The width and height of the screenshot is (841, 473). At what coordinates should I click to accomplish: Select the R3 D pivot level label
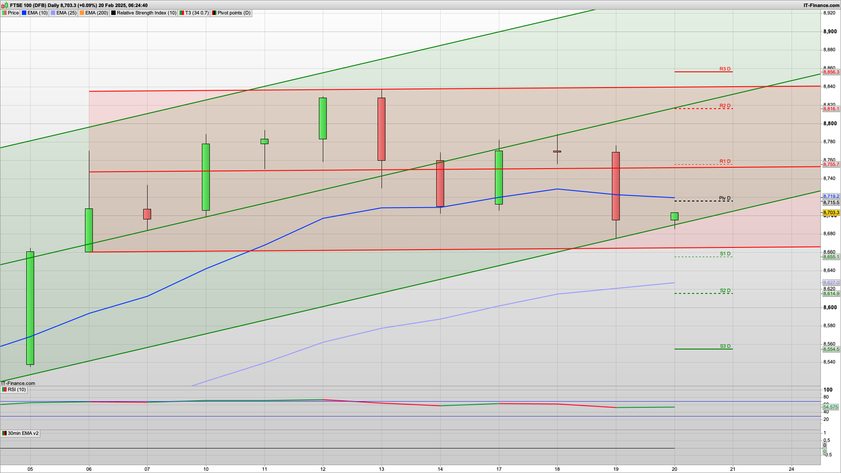(725, 69)
